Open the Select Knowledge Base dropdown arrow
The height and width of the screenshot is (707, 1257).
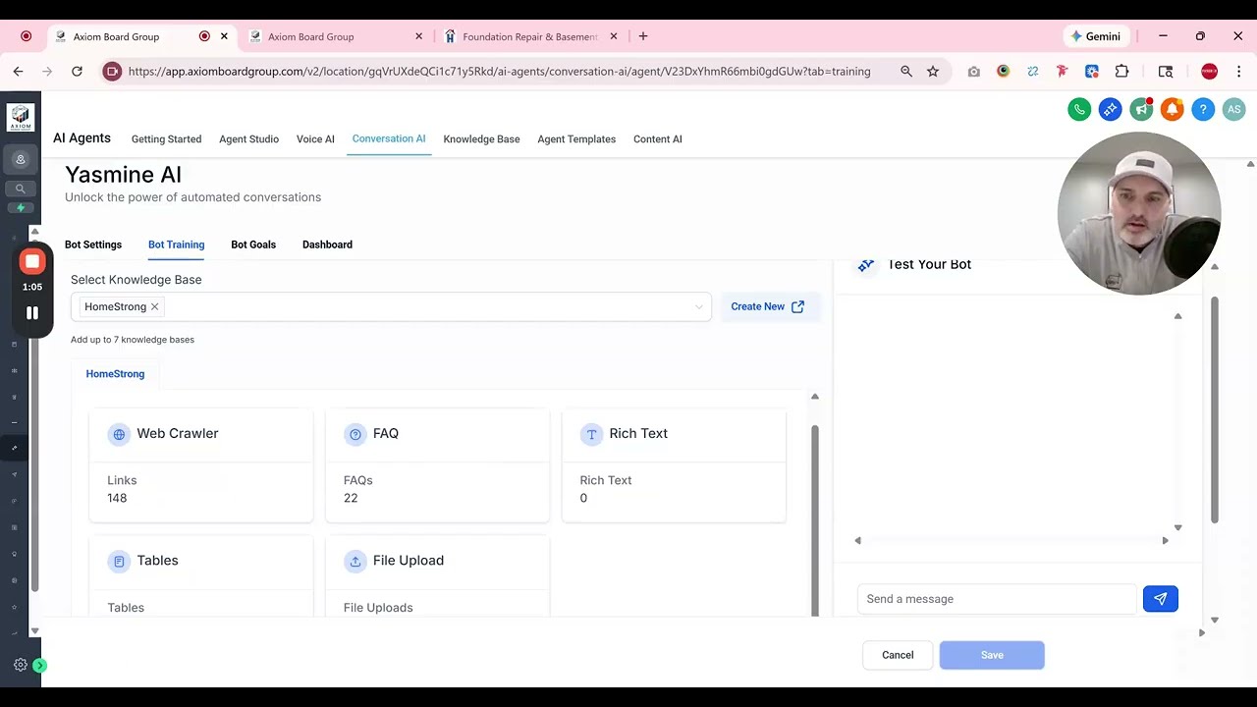698,307
